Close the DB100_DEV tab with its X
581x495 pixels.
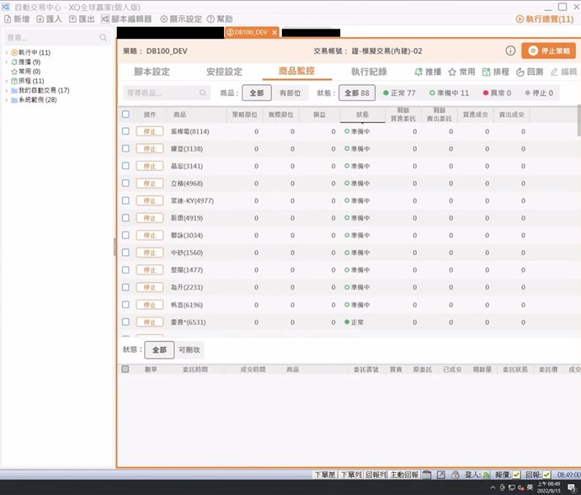click(273, 33)
